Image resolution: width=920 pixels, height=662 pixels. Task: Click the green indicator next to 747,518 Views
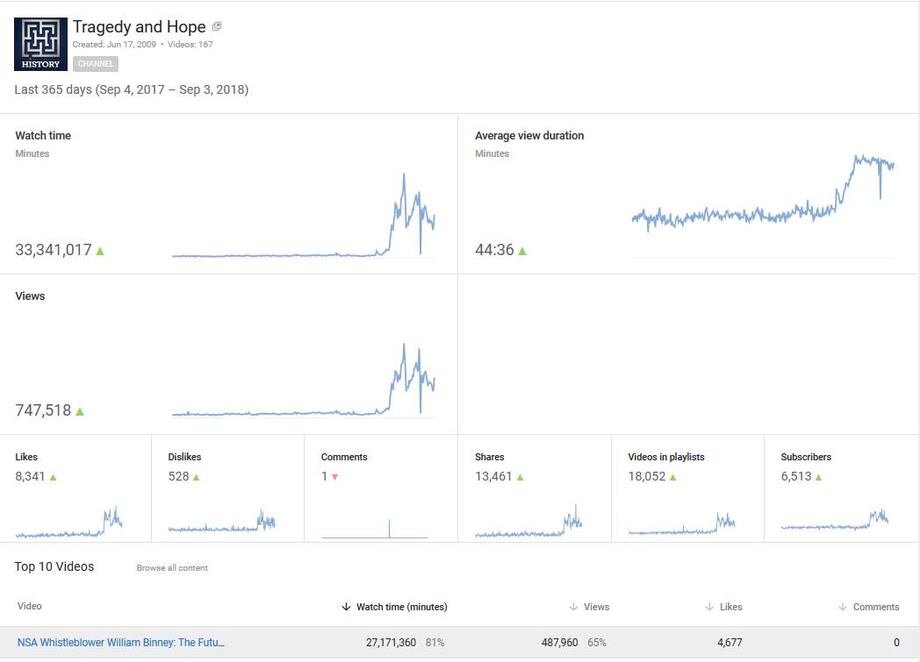click(79, 410)
